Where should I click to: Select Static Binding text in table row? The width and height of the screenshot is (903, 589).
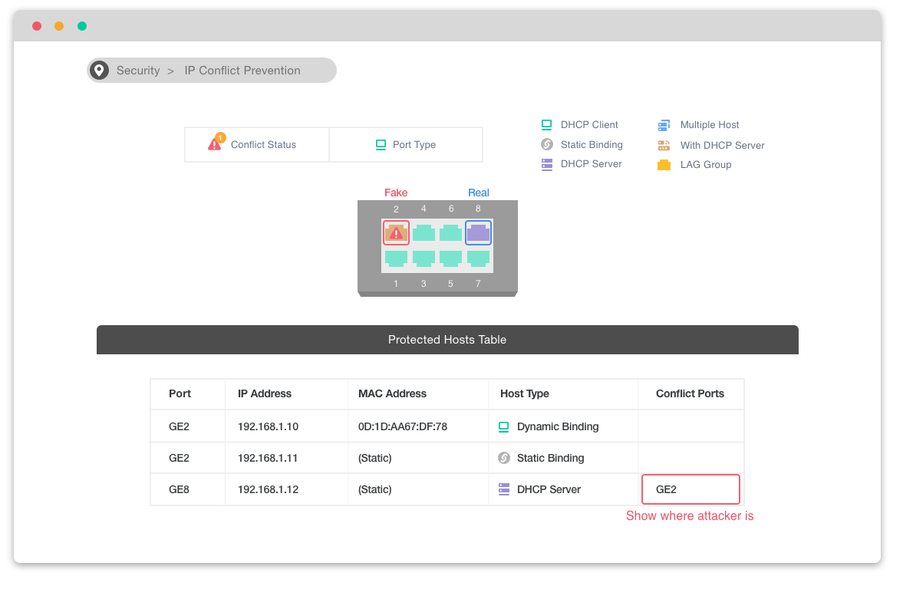point(550,459)
